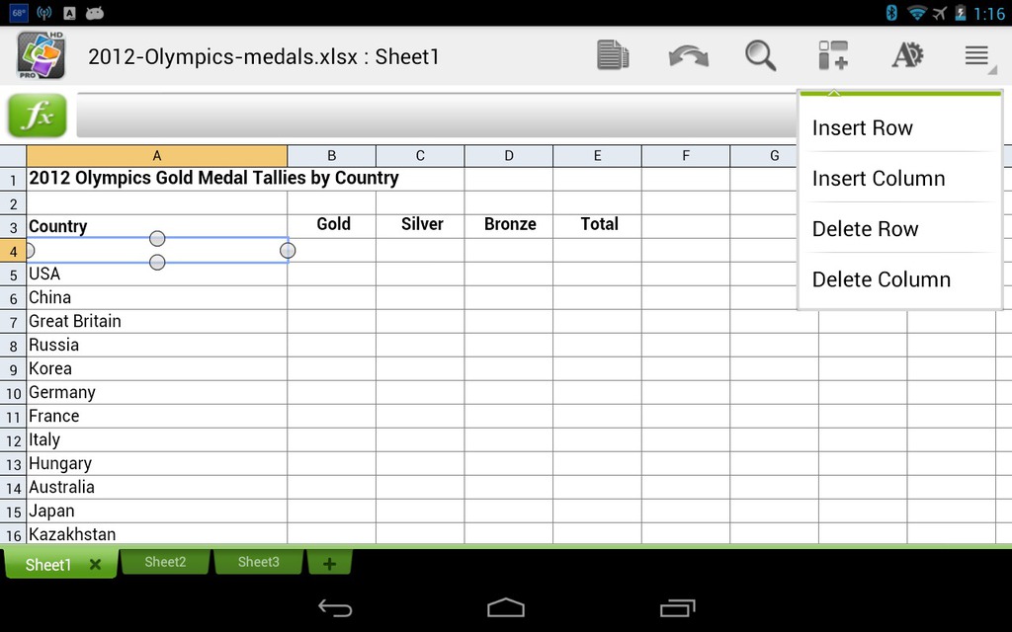The height and width of the screenshot is (632, 1012).
Task: Select the 'Bronze' header cell
Action: click(509, 226)
